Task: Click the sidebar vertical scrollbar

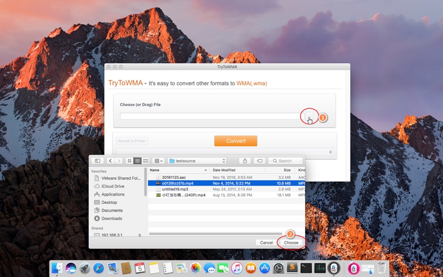Action: click(x=146, y=182)
